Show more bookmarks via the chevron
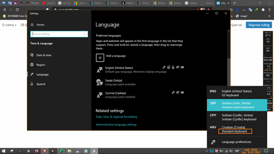The image size is (274, 154). click(269, 16)
